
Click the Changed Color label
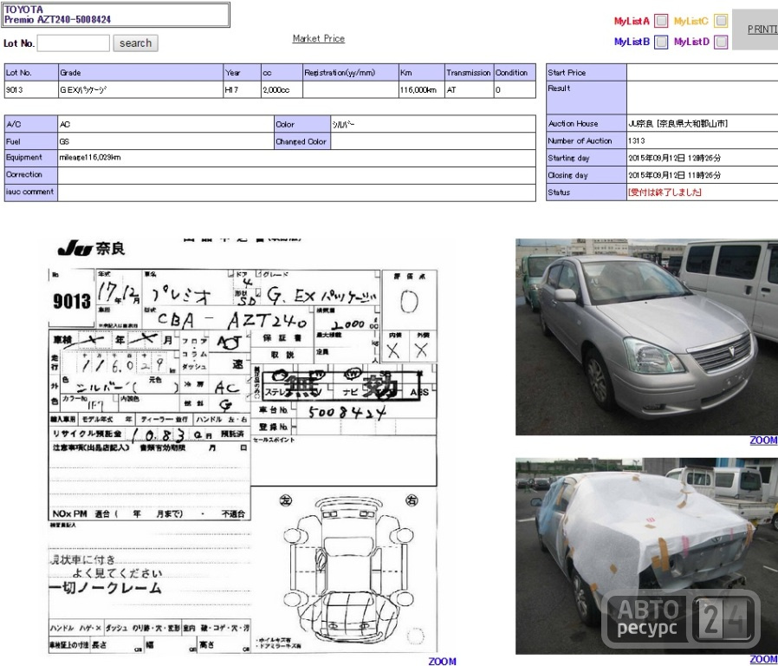click(x=301, y=141)
